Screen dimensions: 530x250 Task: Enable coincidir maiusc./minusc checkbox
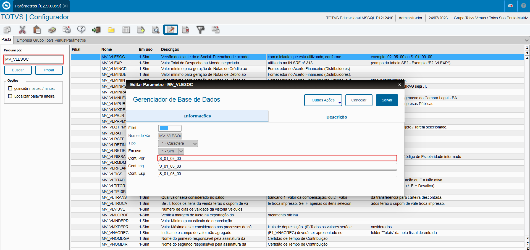pyautogui.click(x=10, y=88)
